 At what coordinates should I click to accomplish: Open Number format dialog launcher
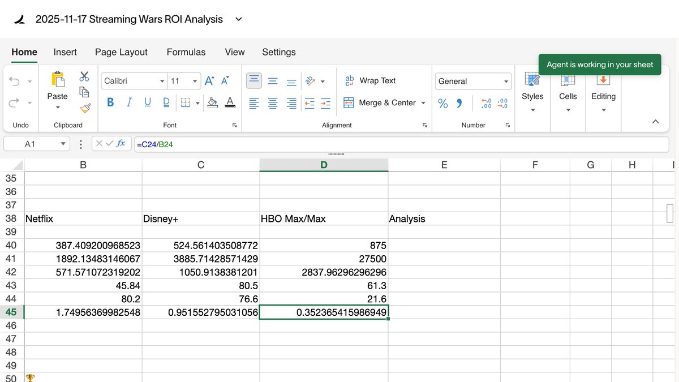(508, 125)
